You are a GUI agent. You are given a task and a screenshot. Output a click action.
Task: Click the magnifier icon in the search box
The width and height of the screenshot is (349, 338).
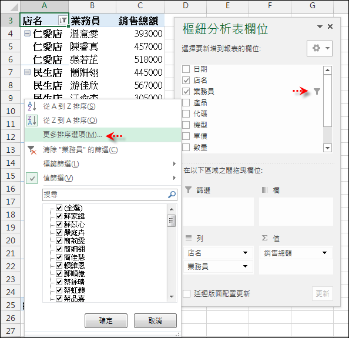coord(172,195)
